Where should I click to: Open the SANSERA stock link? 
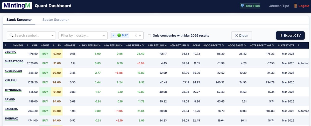[11, 109]
